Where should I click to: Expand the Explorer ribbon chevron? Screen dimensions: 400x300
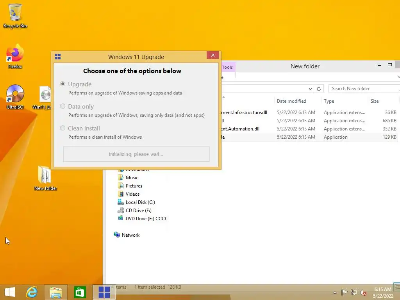[x=398, y=77]
